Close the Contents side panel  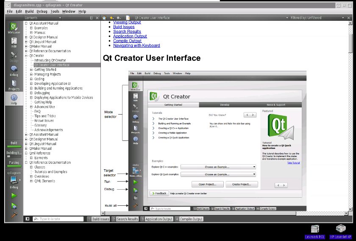[x=97, y=18]
